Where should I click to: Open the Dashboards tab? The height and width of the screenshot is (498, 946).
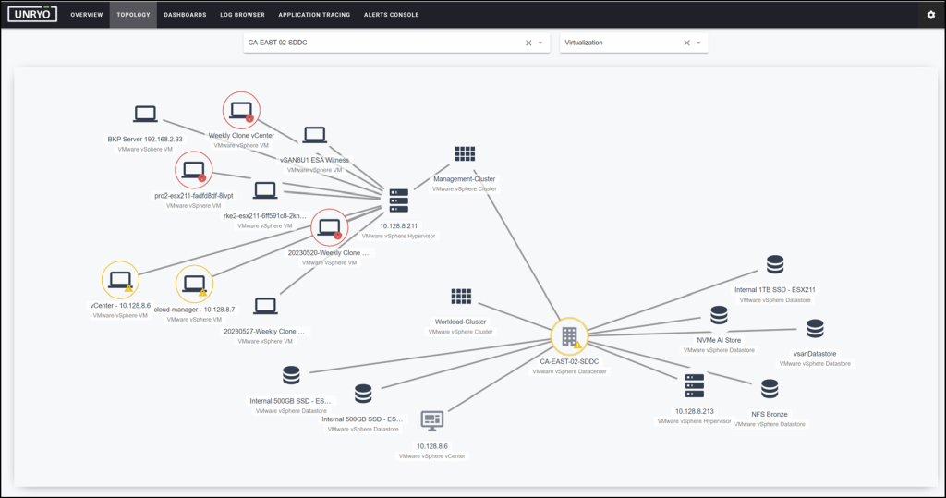tap(185, 15)
